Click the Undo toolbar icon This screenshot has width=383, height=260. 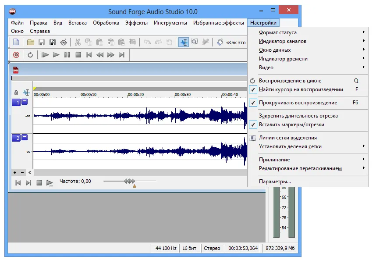(147, 42)
